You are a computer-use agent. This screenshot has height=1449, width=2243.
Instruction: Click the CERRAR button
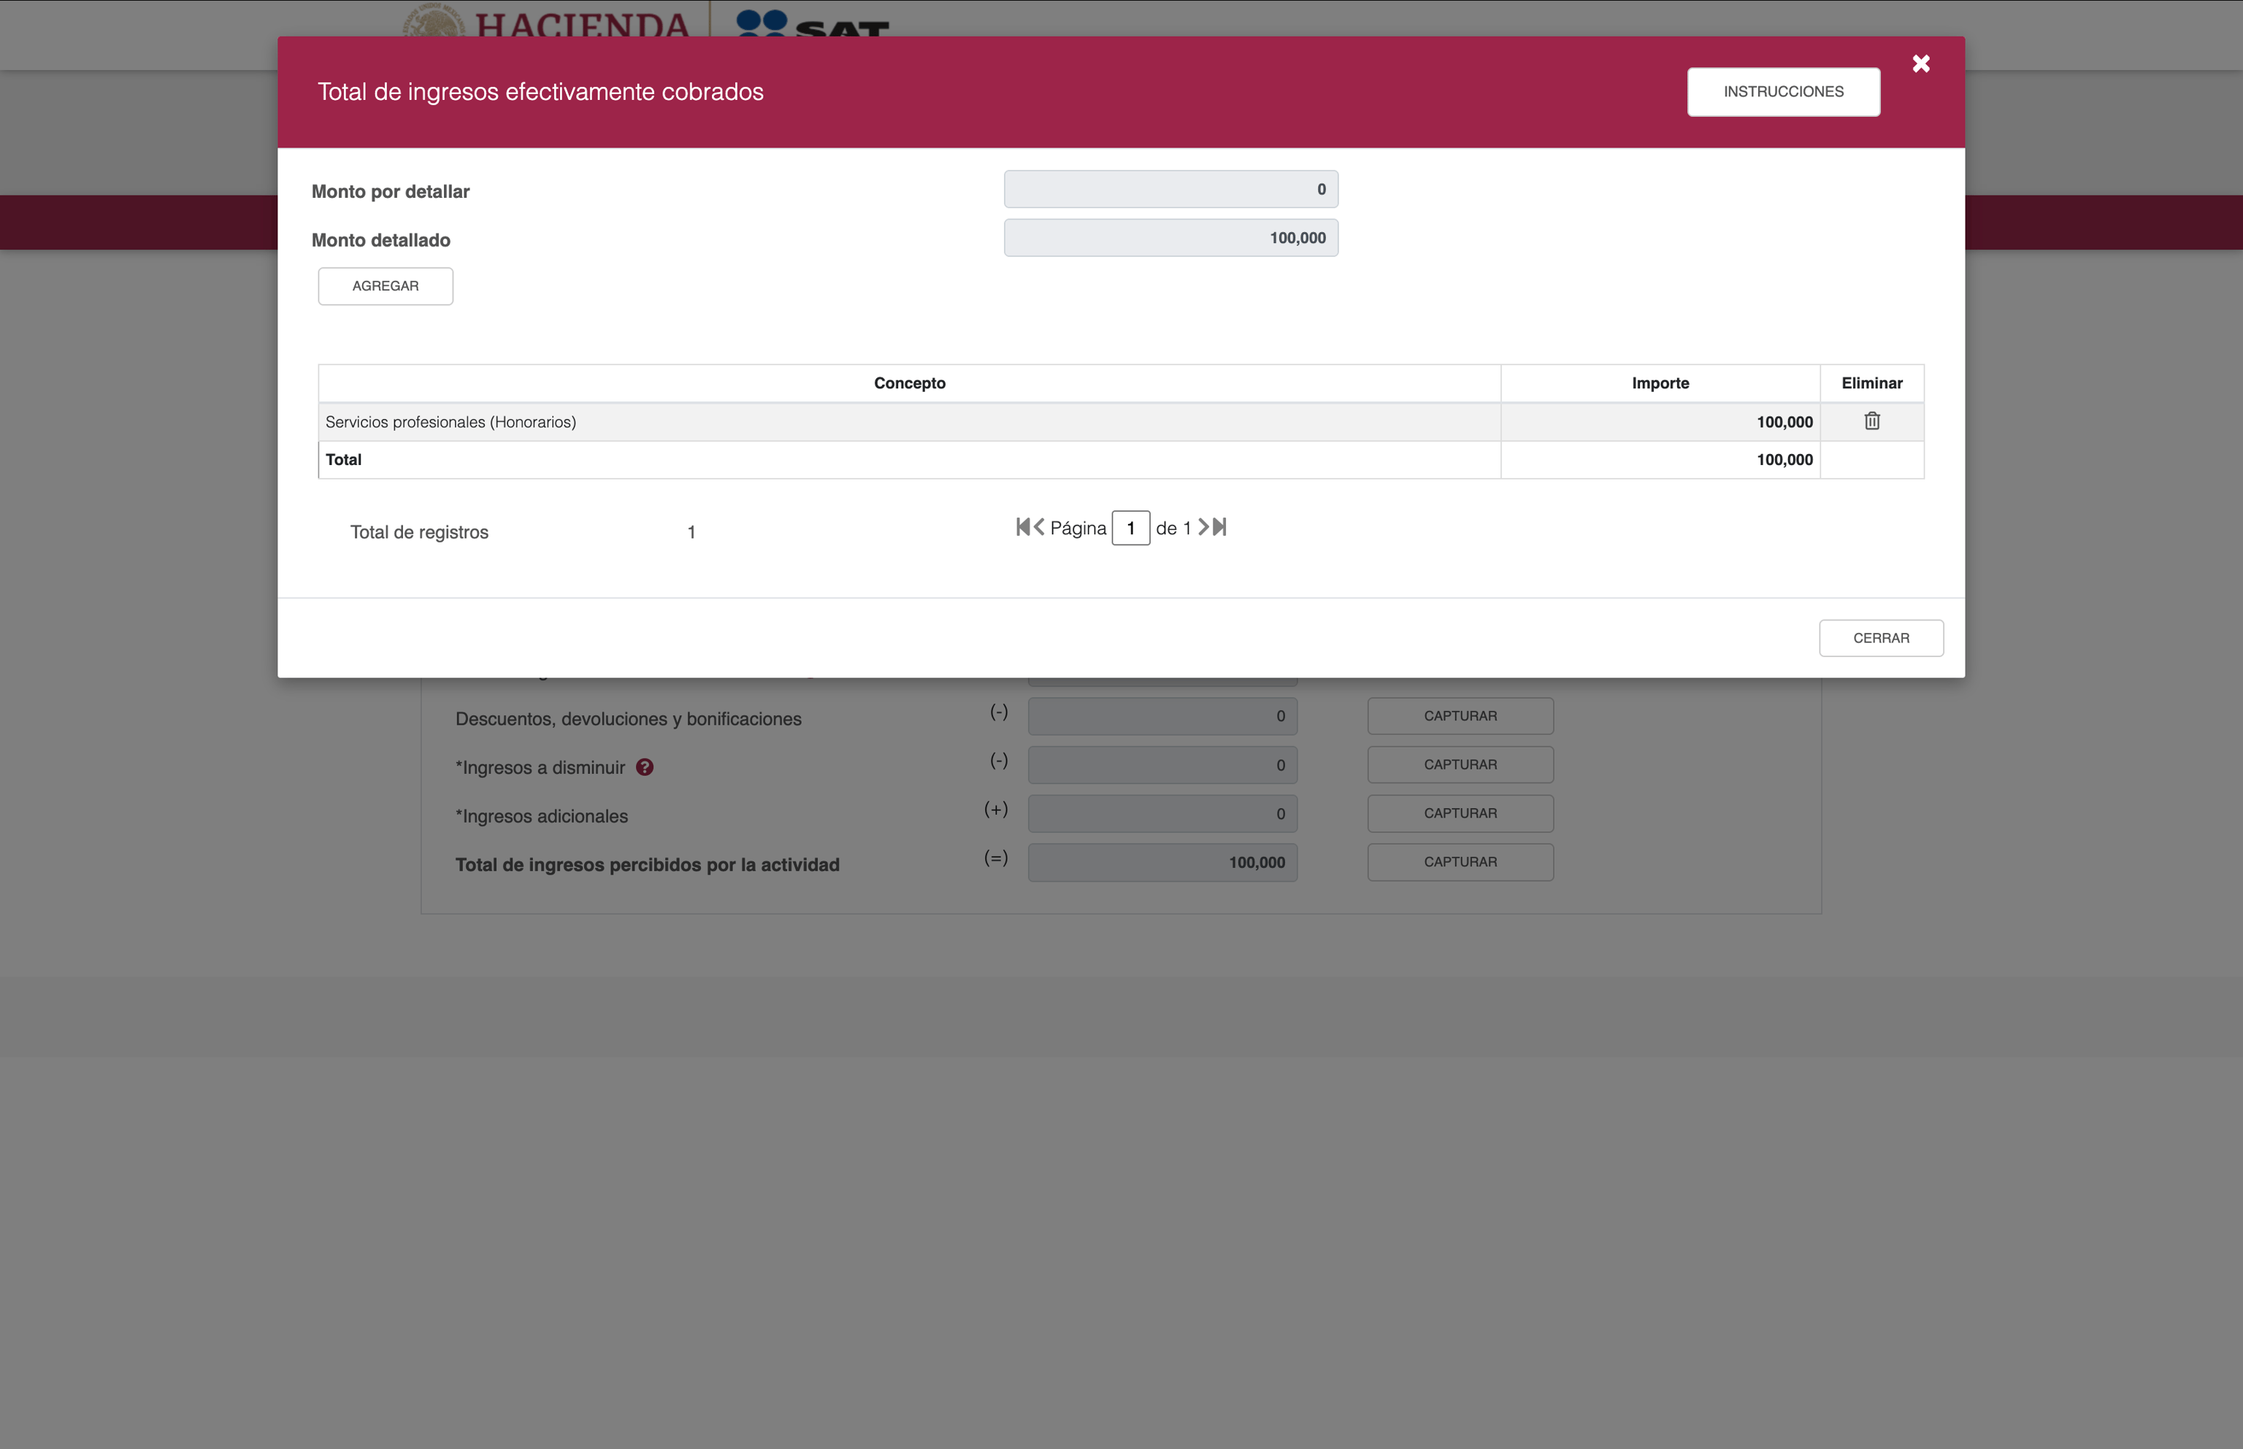pos(1880,638)
